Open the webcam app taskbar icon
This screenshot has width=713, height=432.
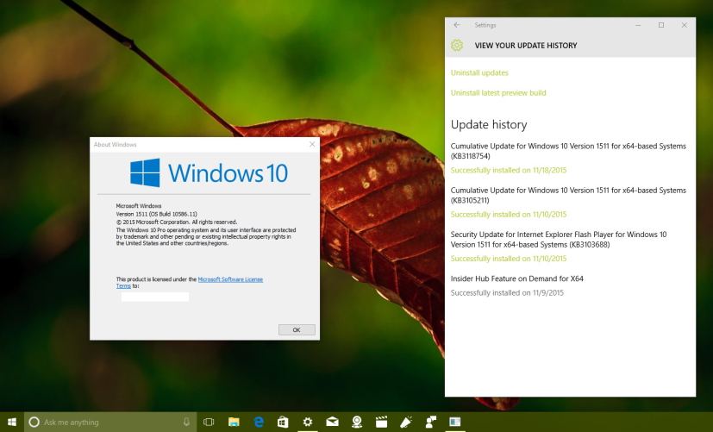357,422
